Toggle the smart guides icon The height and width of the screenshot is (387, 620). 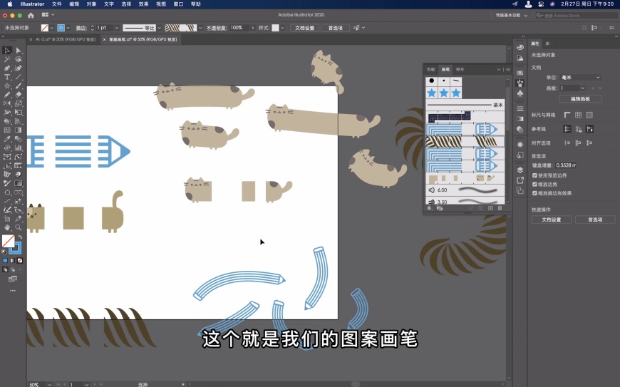pos(589,129)
